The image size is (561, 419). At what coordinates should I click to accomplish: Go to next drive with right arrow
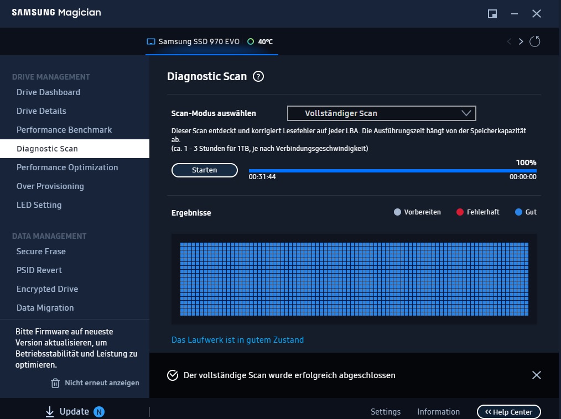[521, 41]
